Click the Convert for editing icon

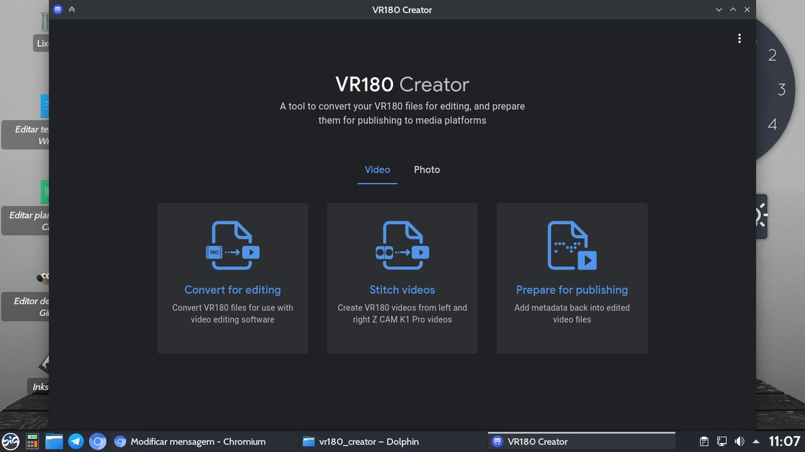(x=233, y=245)
